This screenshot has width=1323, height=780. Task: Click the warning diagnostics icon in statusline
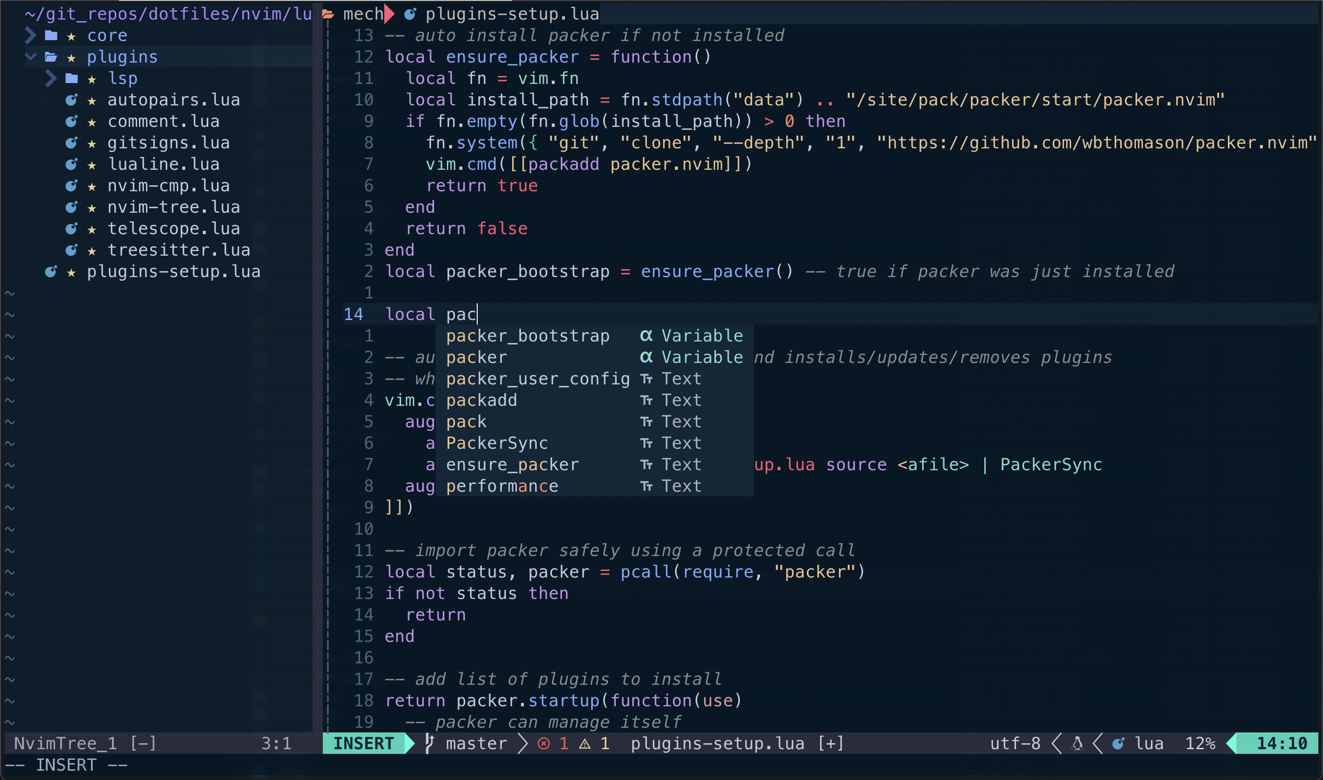pos(585,744)
